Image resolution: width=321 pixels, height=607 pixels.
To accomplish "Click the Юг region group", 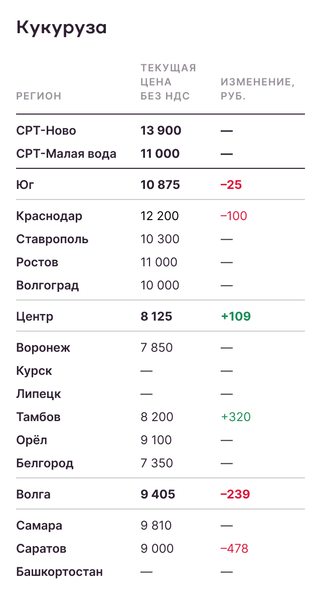I will click(x=25, y=185).
